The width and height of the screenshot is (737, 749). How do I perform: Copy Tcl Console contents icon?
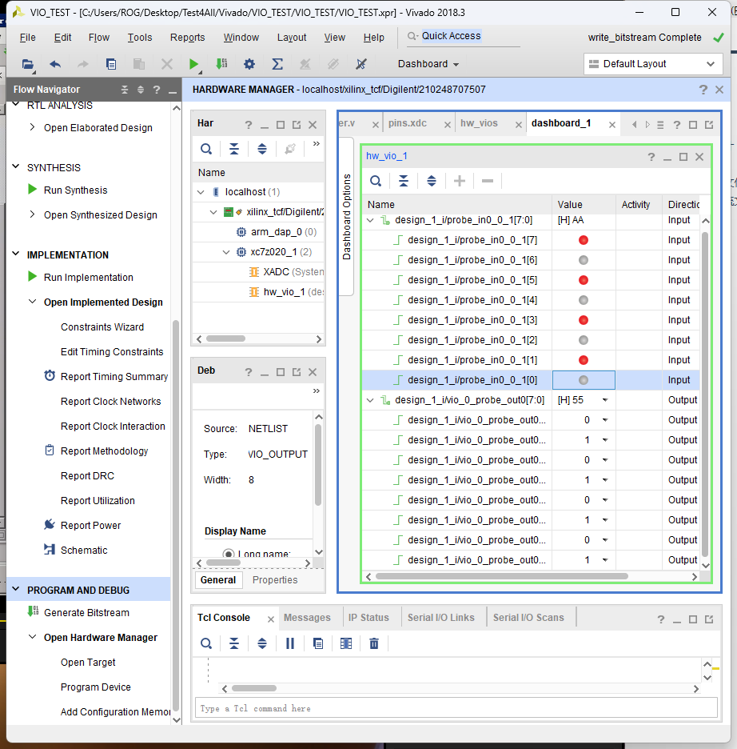[x=318, y=644]
